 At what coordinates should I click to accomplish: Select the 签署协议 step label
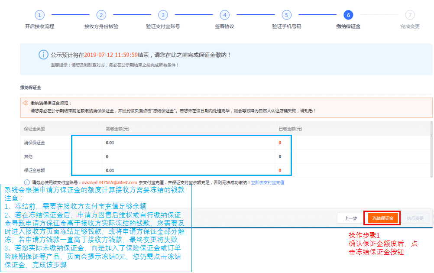[224, 26]
